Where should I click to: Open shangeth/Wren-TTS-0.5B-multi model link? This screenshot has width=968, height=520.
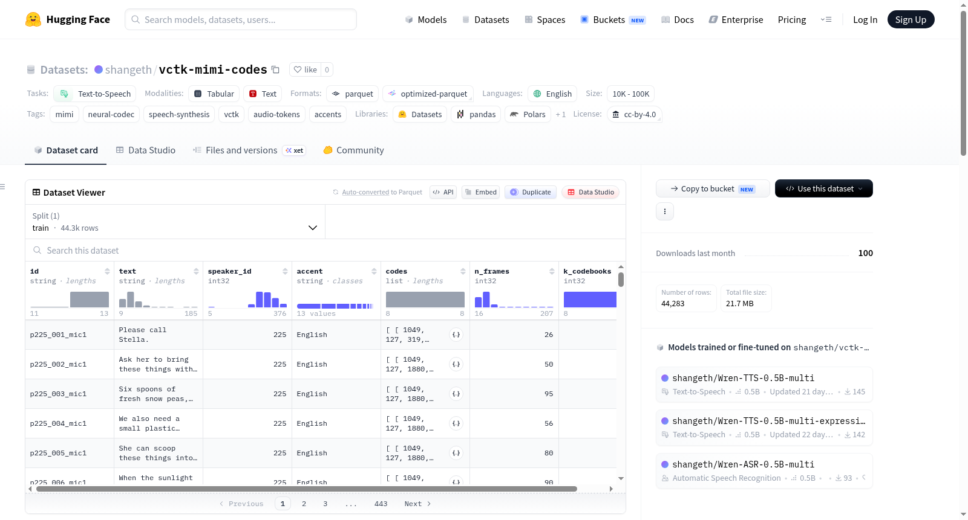[743, 378]
